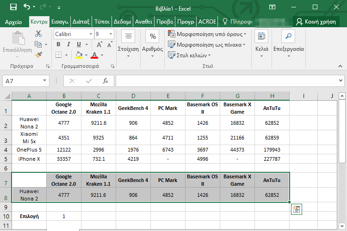Switch to the Διάταξη tab
Viewport: 347px width, 231px height.
pyautogui.click(x=81, y=22)
